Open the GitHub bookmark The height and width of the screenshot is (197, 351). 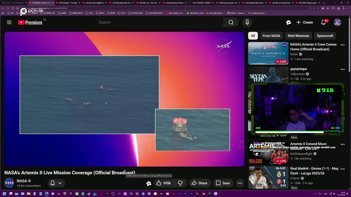point(236,13)
